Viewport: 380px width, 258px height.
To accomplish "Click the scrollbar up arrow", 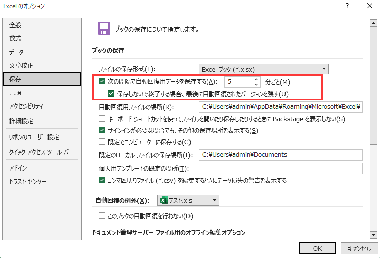I will pyautogui.click(x=373, y=23).
